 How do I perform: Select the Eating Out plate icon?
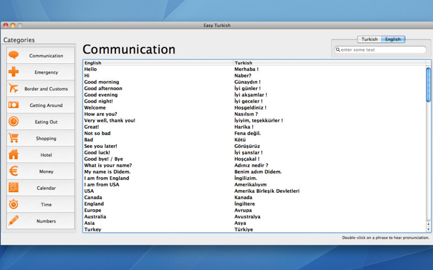[14, 122]
